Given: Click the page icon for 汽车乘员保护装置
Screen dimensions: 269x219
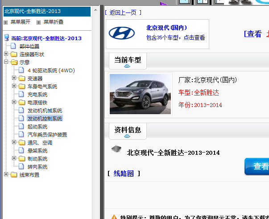Looking at the screenshot, I should pos(21,134).
